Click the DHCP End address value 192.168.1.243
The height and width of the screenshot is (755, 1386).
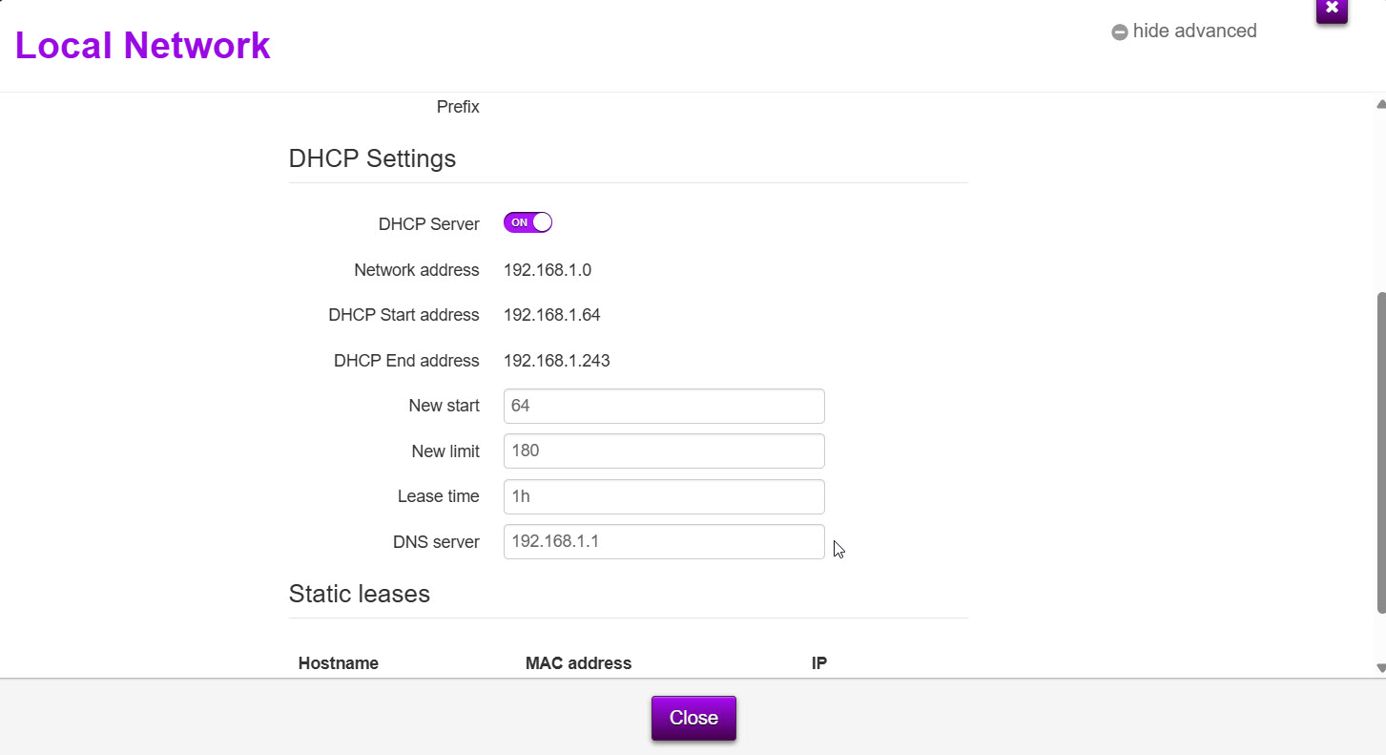[556, 361]
